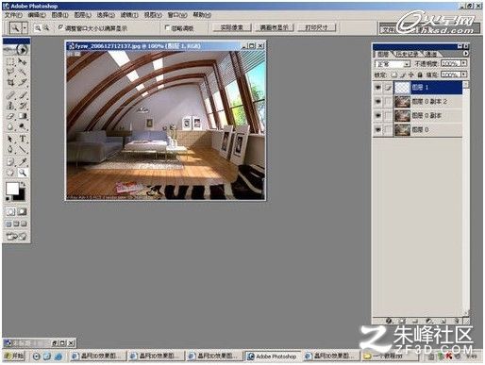This screenshot has width=485, height=365.
Task: Select the Move tool in toolbox
Action: 23,61
